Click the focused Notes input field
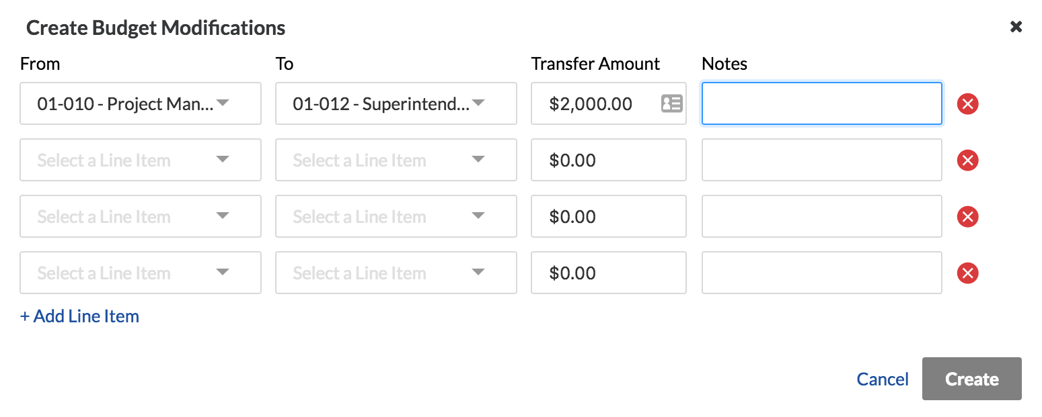 [x=821, y=103]
